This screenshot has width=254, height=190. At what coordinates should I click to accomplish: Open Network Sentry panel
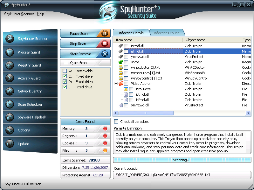pyautogui.click(x=30, y=91)
